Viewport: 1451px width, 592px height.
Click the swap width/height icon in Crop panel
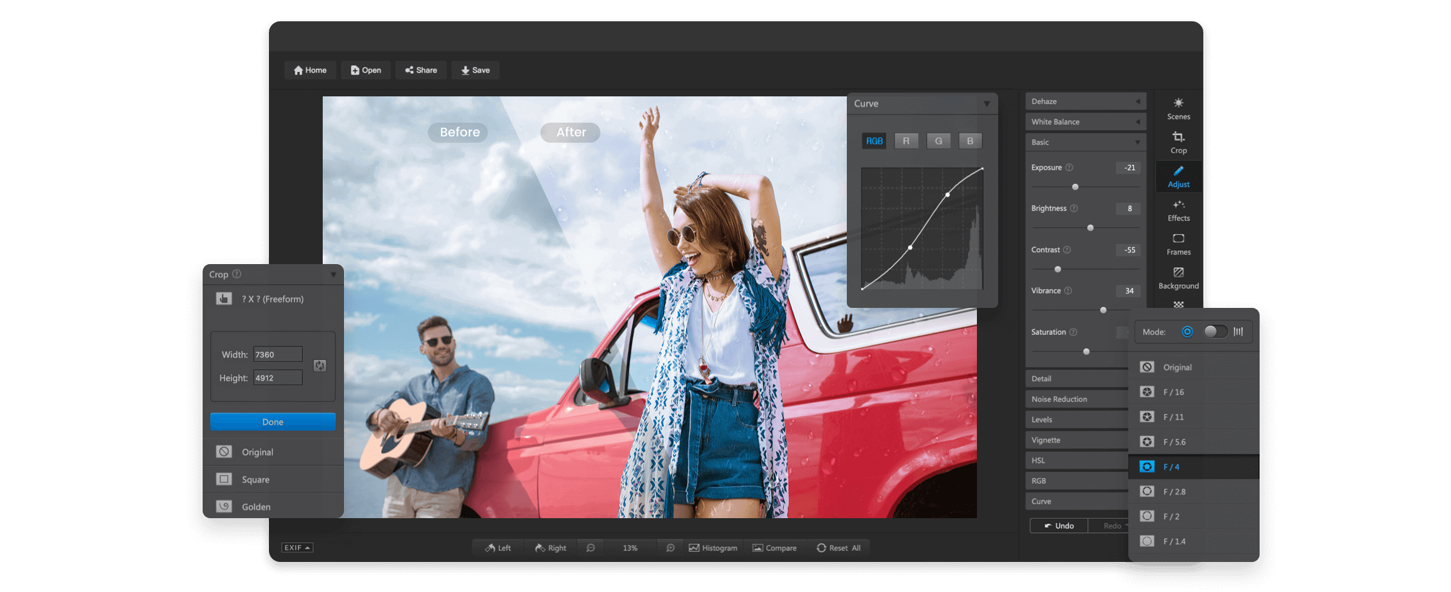pyautogui.click(x=321, y=365)
